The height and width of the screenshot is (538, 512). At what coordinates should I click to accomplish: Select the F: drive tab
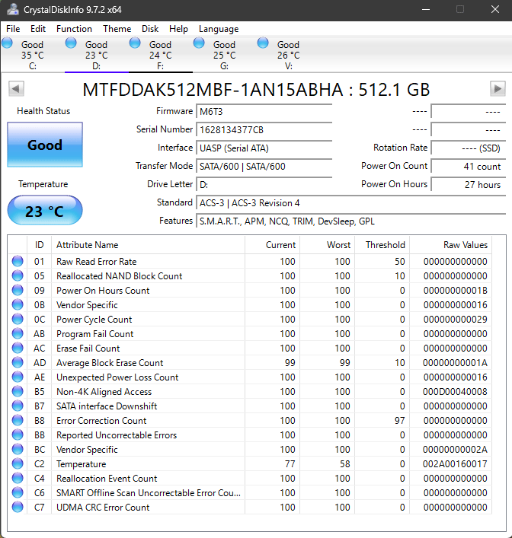160,55
